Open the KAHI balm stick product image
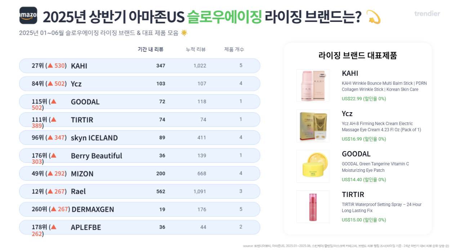This screenshot has height=252, width=455. (313, 86)
